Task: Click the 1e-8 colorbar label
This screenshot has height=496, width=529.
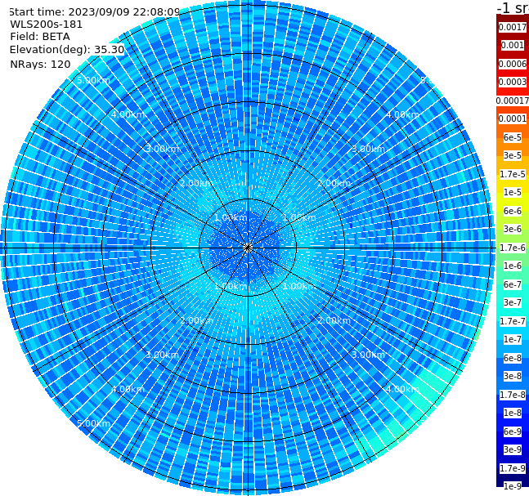Action: (513, 413)
